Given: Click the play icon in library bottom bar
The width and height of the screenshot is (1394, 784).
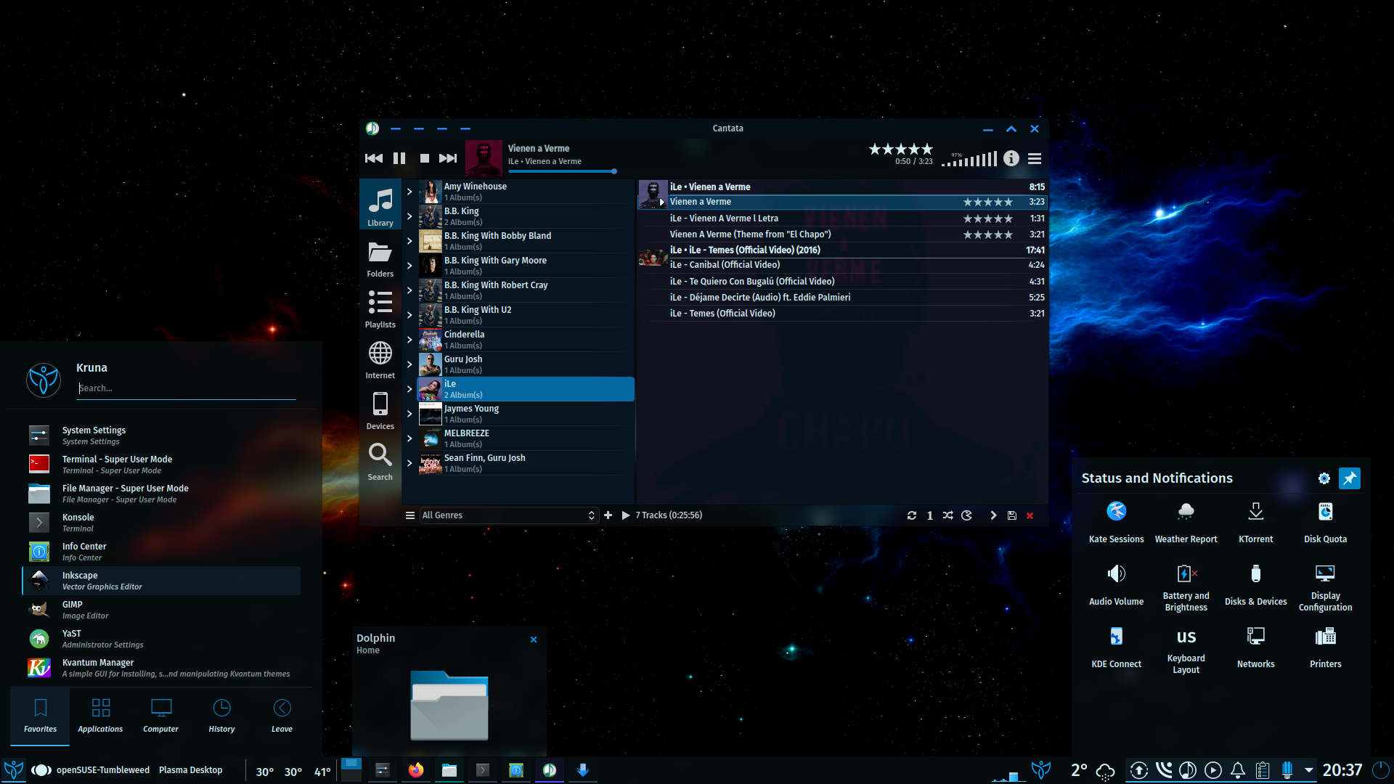Looking at the screenshot, I should (626, 515).
